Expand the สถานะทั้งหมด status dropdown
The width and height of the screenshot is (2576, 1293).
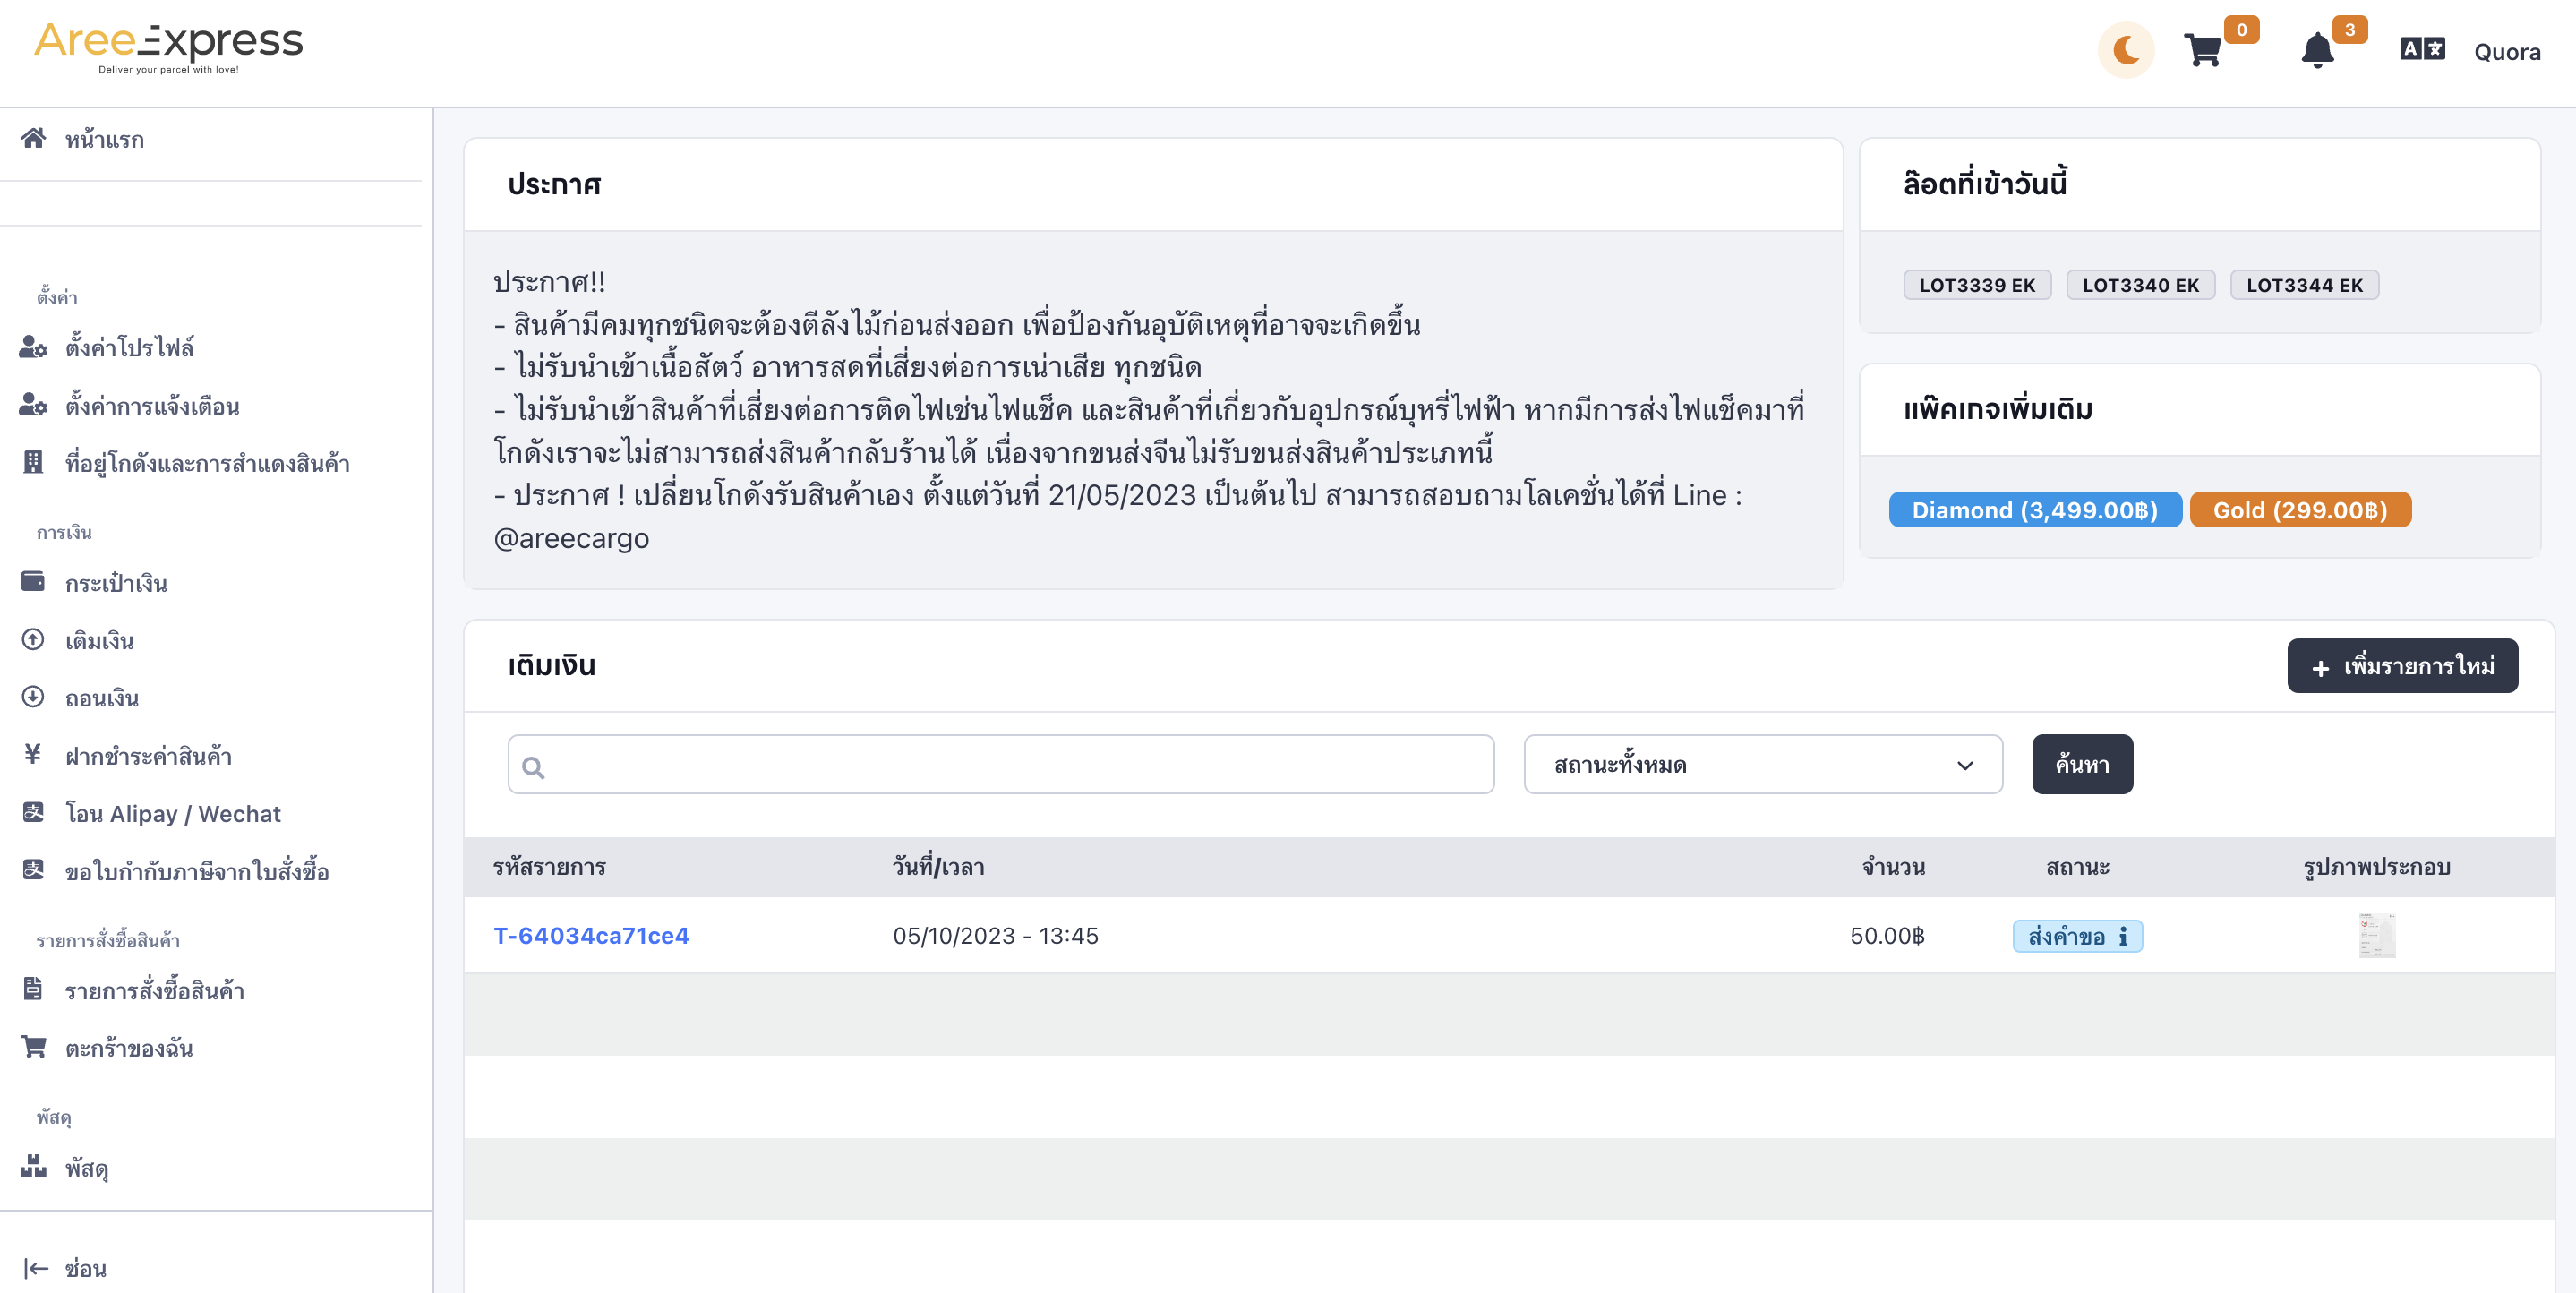tap(1763, 764)
